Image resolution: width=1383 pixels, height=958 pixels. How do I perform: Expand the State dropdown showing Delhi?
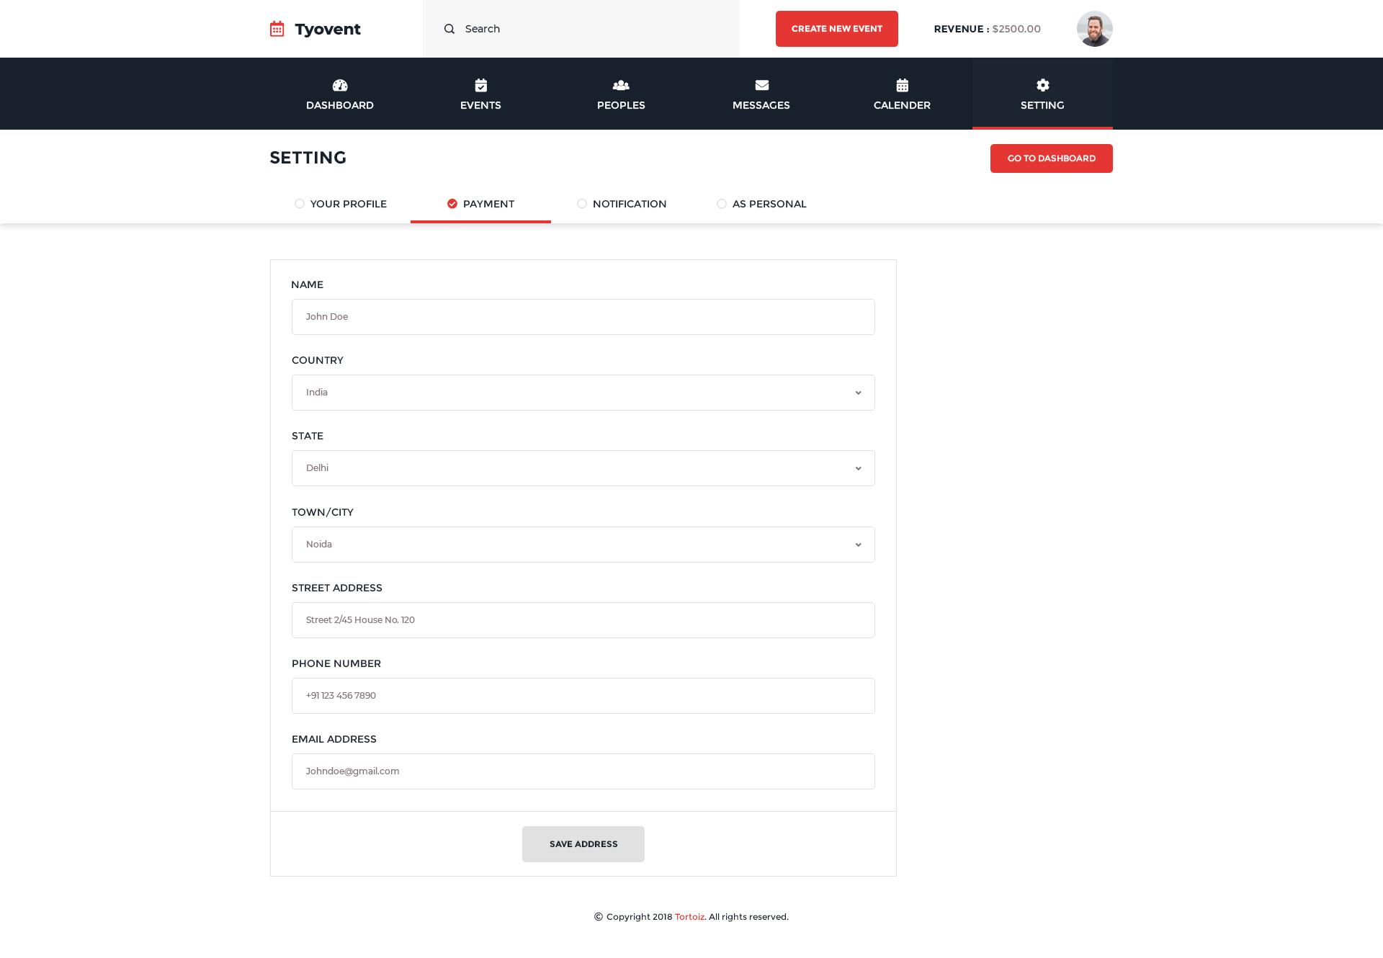tap(583, 468)
